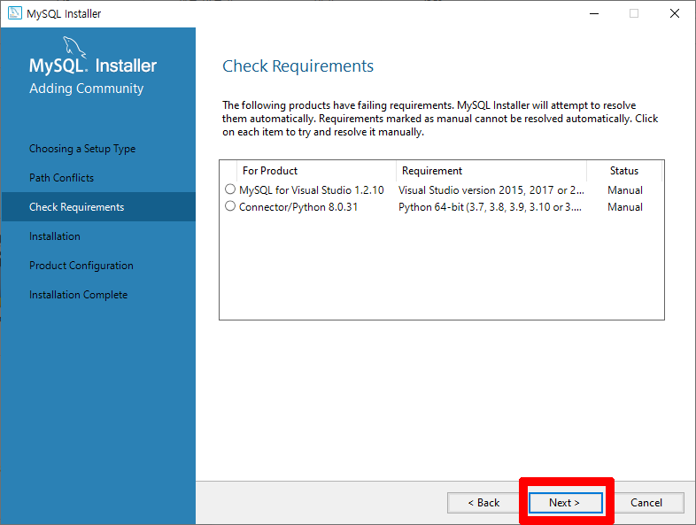The height and width of the screenshot is (525, 696).
Task: Click the Requirement column header
Action: point(491,171)
